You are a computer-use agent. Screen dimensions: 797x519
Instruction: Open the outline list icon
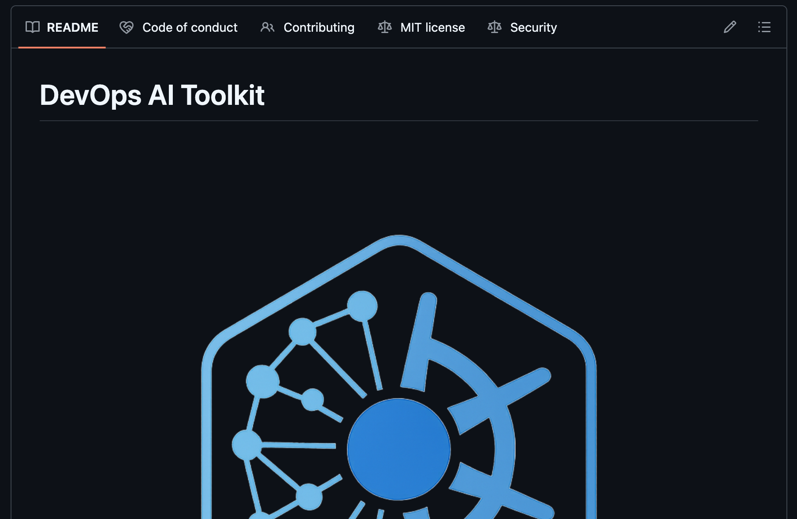pyautogui.click(x=764, y=27)
